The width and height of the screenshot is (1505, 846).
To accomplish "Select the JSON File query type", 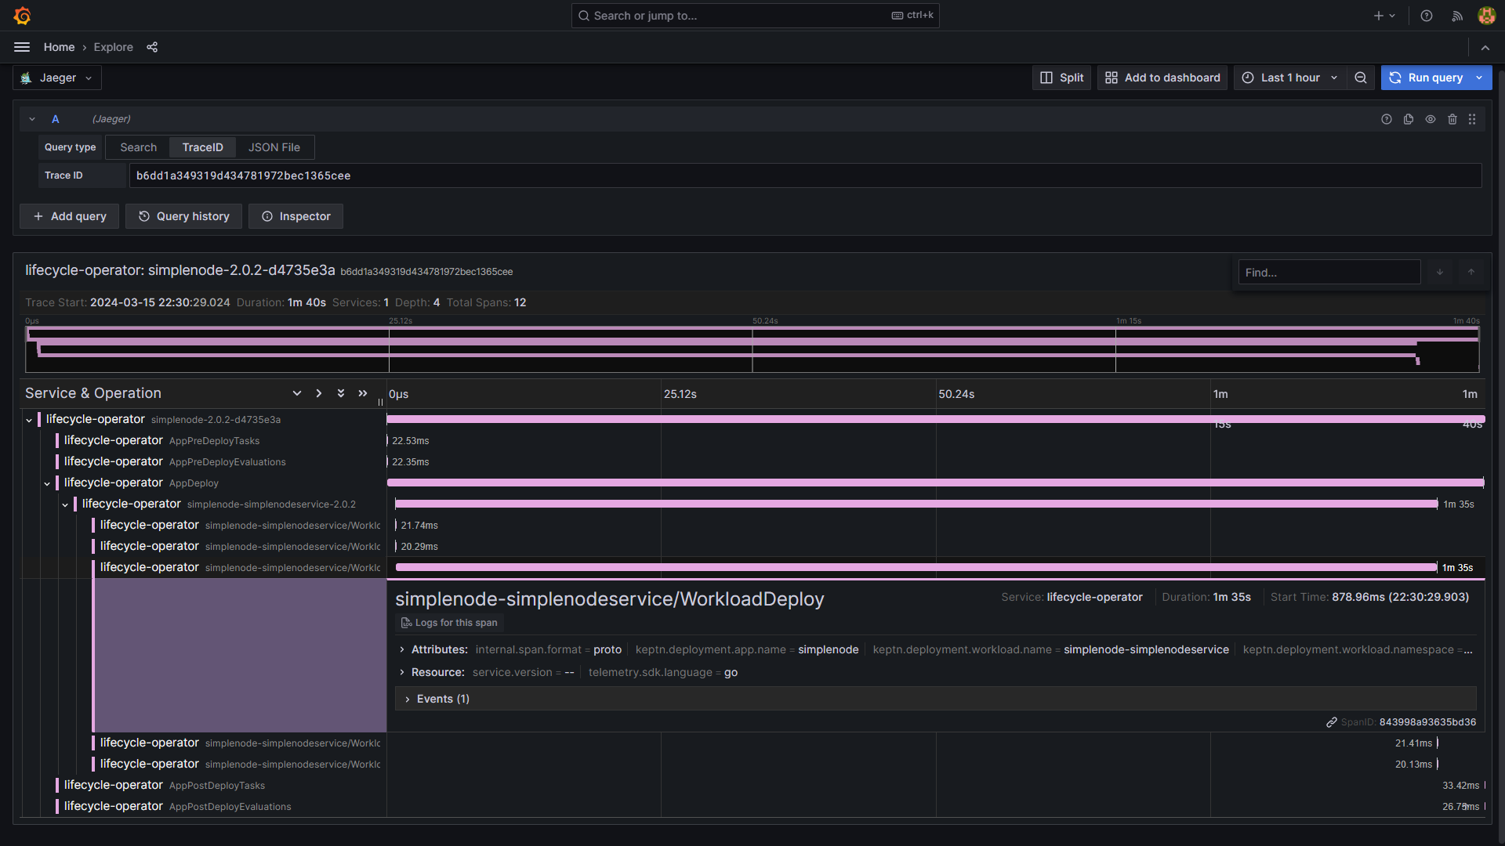I will click(x=274, y=147).
